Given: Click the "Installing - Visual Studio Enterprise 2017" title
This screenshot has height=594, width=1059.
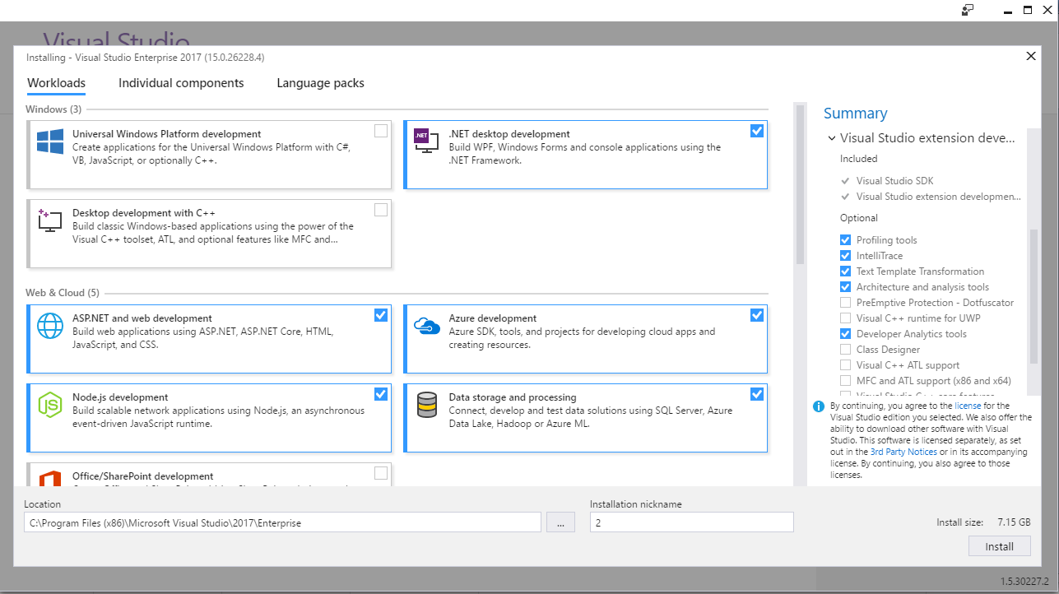Looking at the screenshot, I should pos(146,58).
